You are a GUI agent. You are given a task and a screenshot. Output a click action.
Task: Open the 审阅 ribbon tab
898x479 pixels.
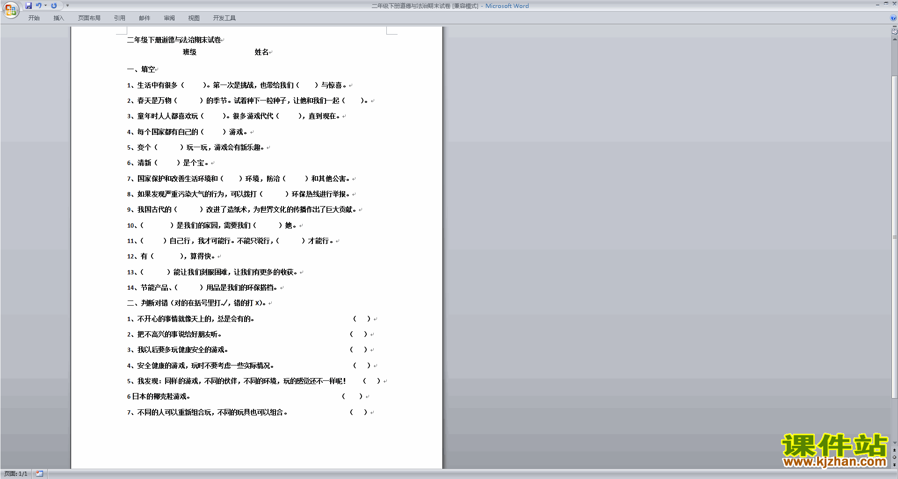[x=169, y=18]
